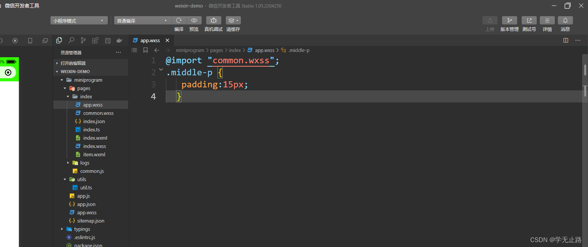The width and height of the screenshot is (588, 247).
Task: Click pages in the breadcrumb
Action: click(x=217, y=50)
